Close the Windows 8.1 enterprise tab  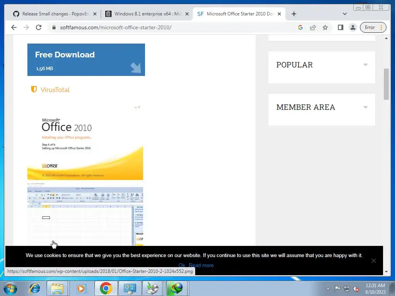[x=187, y=14]
